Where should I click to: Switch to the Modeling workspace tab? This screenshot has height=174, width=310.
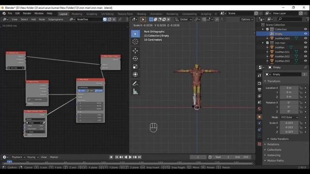[x=77, y=14]
